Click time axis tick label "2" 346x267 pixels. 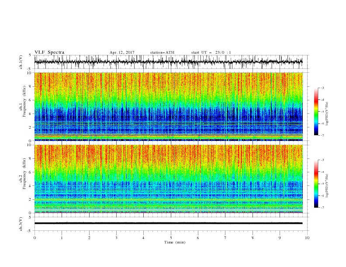[x=89, y=238]
